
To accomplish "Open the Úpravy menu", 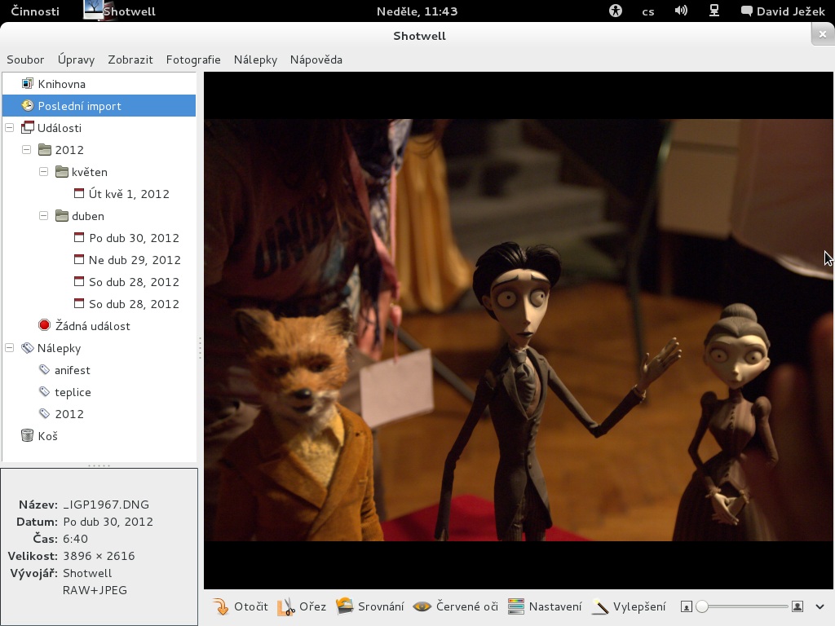I will click(x=76, y=60).
